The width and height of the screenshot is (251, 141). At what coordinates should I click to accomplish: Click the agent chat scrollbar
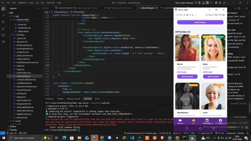pyautogui.click(x=250, y=107)
